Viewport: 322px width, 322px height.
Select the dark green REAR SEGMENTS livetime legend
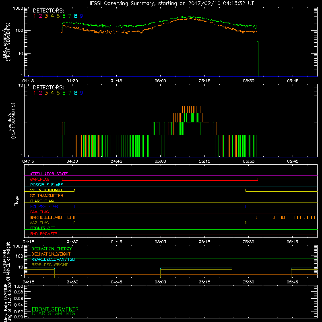coord(54,314)
